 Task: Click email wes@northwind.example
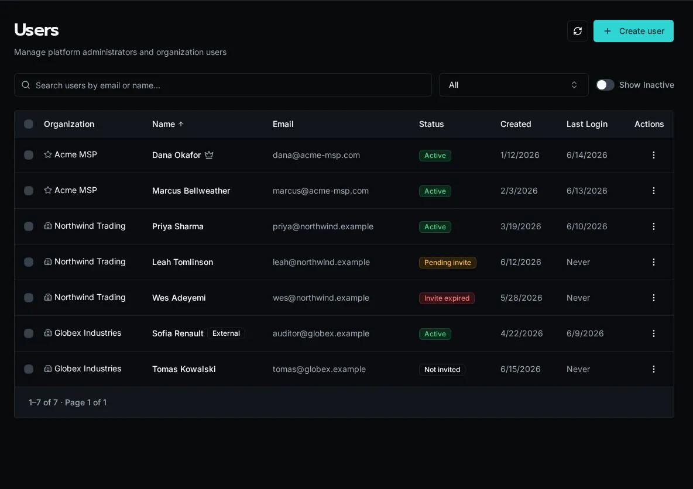(320, 298)
